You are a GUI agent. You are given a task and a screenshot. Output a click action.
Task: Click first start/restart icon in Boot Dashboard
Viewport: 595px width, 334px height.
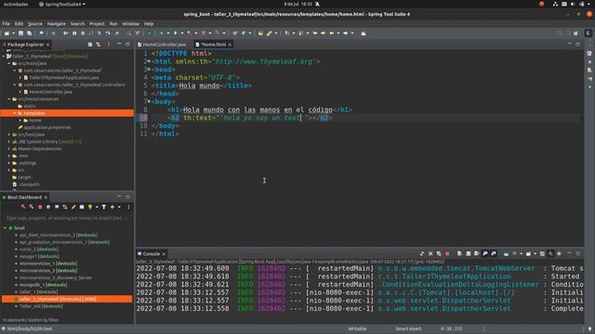23,207
